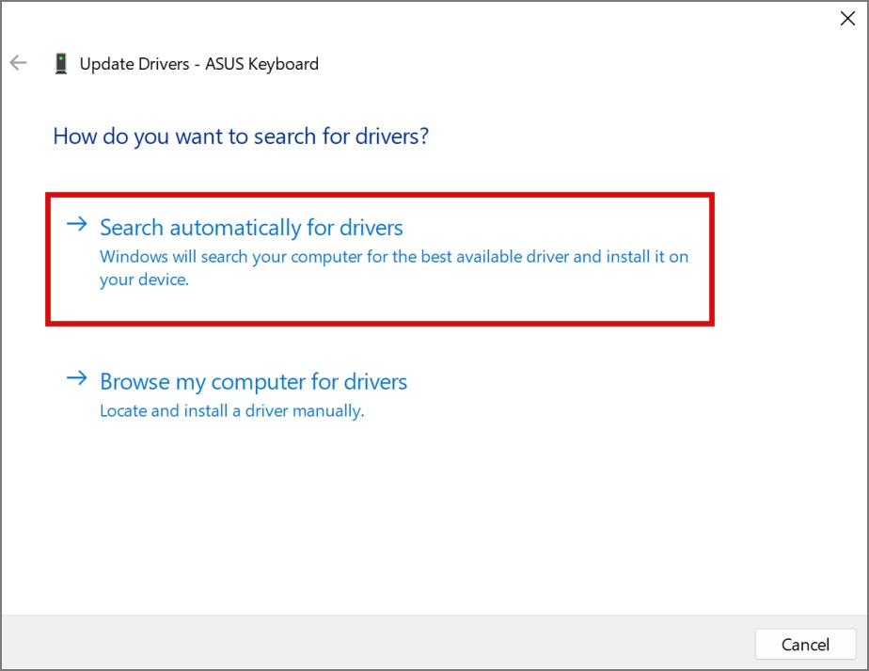Choose Browse my computer for drivers
Image resolution: width=869 pixels, height=671 pixels.
253,381
